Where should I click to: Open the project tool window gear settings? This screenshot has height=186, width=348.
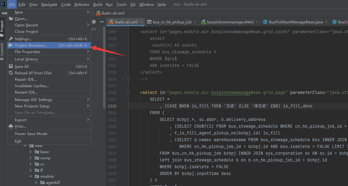click(94, 22)
